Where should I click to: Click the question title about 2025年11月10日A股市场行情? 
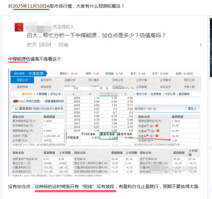click(x=66, y=6)
